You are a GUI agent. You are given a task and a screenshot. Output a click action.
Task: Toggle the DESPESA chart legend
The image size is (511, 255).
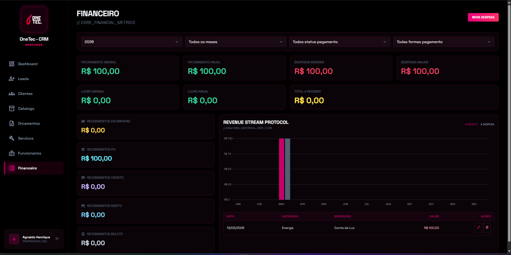tap(487, 124)
